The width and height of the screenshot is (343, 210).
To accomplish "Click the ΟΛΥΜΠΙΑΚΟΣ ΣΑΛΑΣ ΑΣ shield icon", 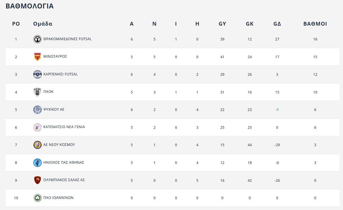I will pyautogui.click(x=37, y=180).
